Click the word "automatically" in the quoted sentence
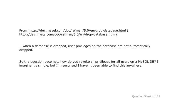The image size is (178, 100). [x=140, y=46]
